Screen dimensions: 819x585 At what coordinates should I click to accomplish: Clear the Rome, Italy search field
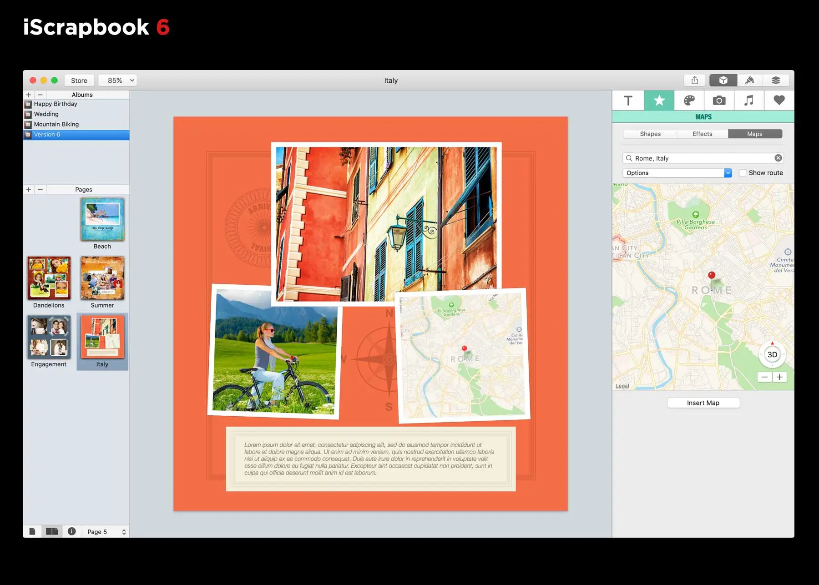click(x=778, y=158)
